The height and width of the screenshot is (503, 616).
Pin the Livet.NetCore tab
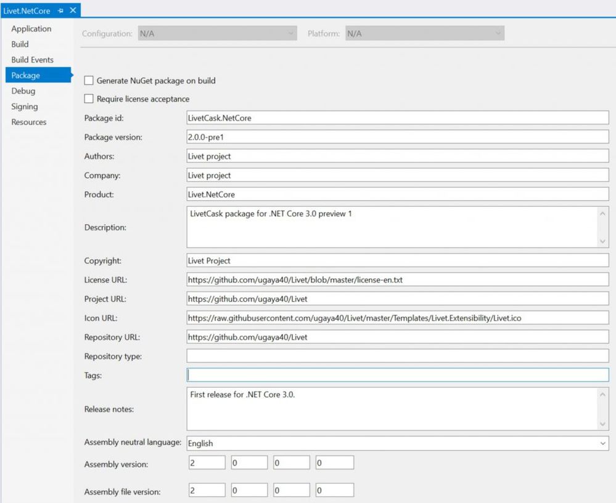point(60,10)
